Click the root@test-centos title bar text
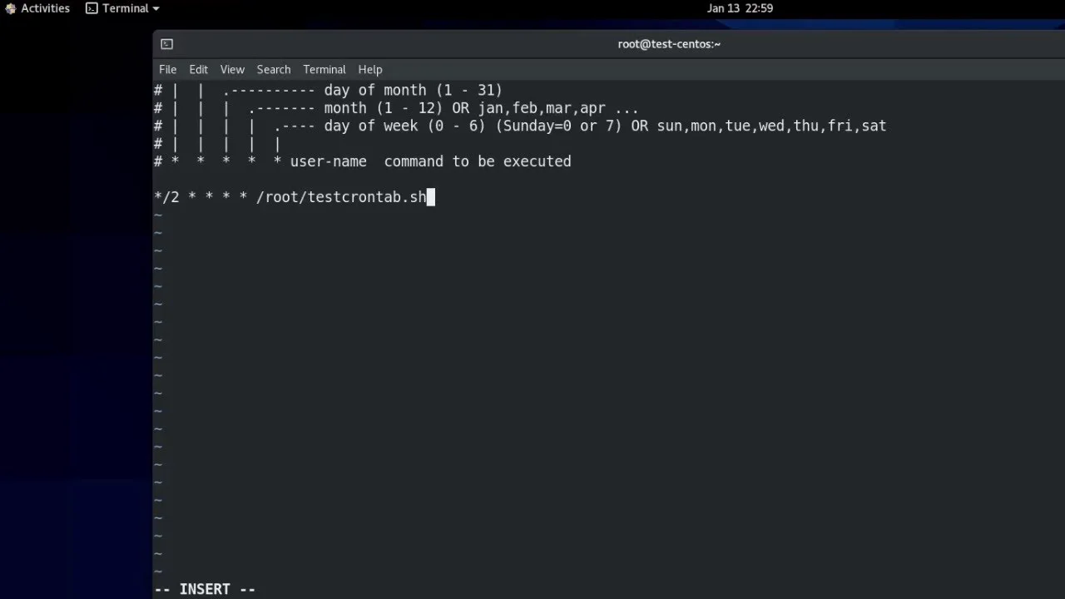1065x599 pixels. [x=669, y=44]
